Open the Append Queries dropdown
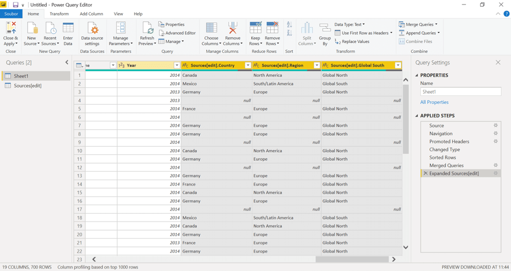Screen dimensions: 511x271 [439, 33]
